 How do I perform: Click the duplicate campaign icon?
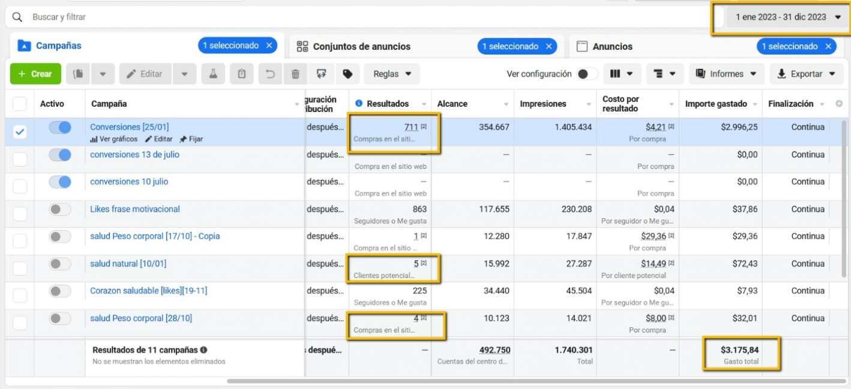click(x=78, y=74)
